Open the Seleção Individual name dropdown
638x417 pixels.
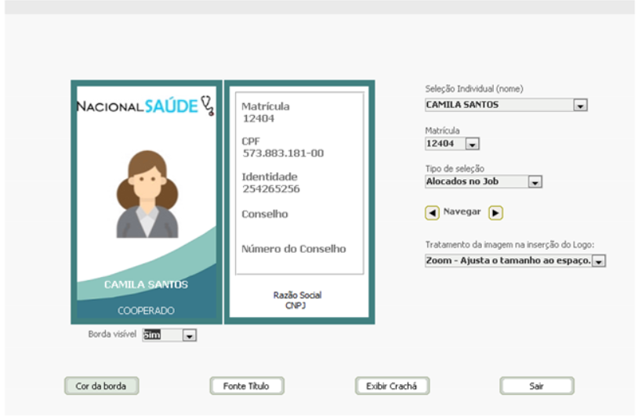[x=579, y=105]
